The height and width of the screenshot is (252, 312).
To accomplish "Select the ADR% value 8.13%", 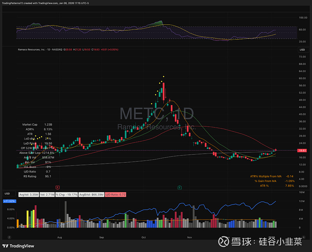I will point(48,129).
